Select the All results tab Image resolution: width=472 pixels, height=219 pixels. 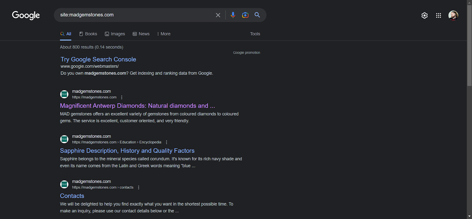pyautogui.click(x=66, y=34)
